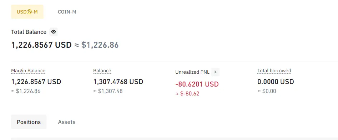The height and width of the screenshot is (140, 338).
Task: Switch to COIN-M futures tab
Action: click(67, 12)
